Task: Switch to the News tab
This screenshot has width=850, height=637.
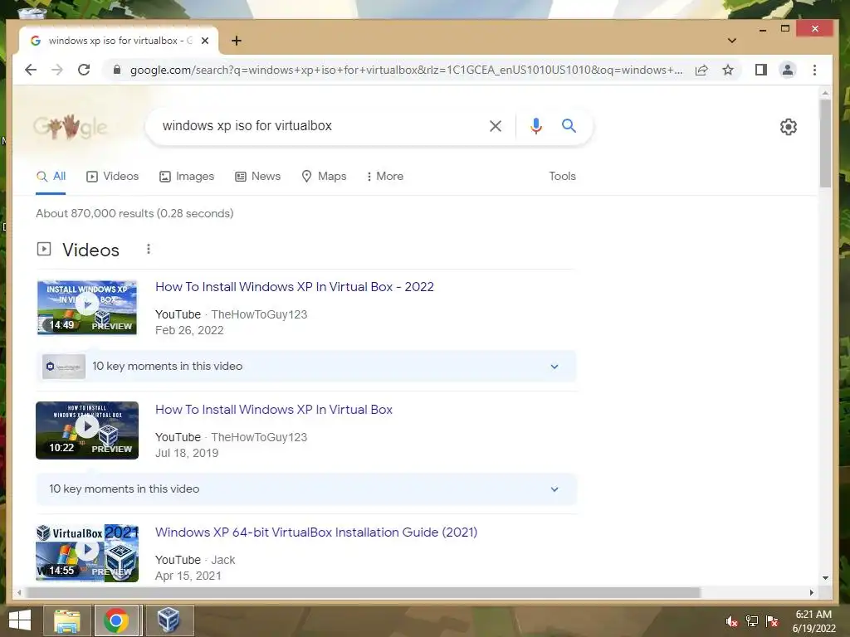Action: (257, 177)
